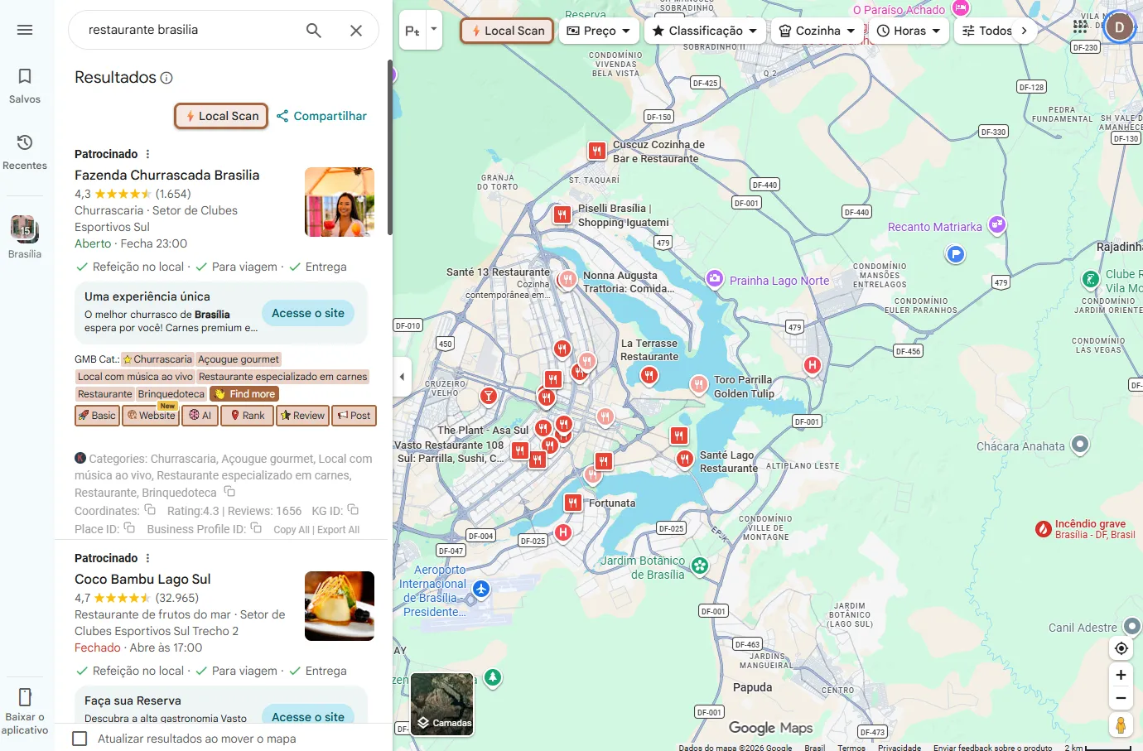Open Recentes history
1143x751 pixels.
tap(25, 152)
